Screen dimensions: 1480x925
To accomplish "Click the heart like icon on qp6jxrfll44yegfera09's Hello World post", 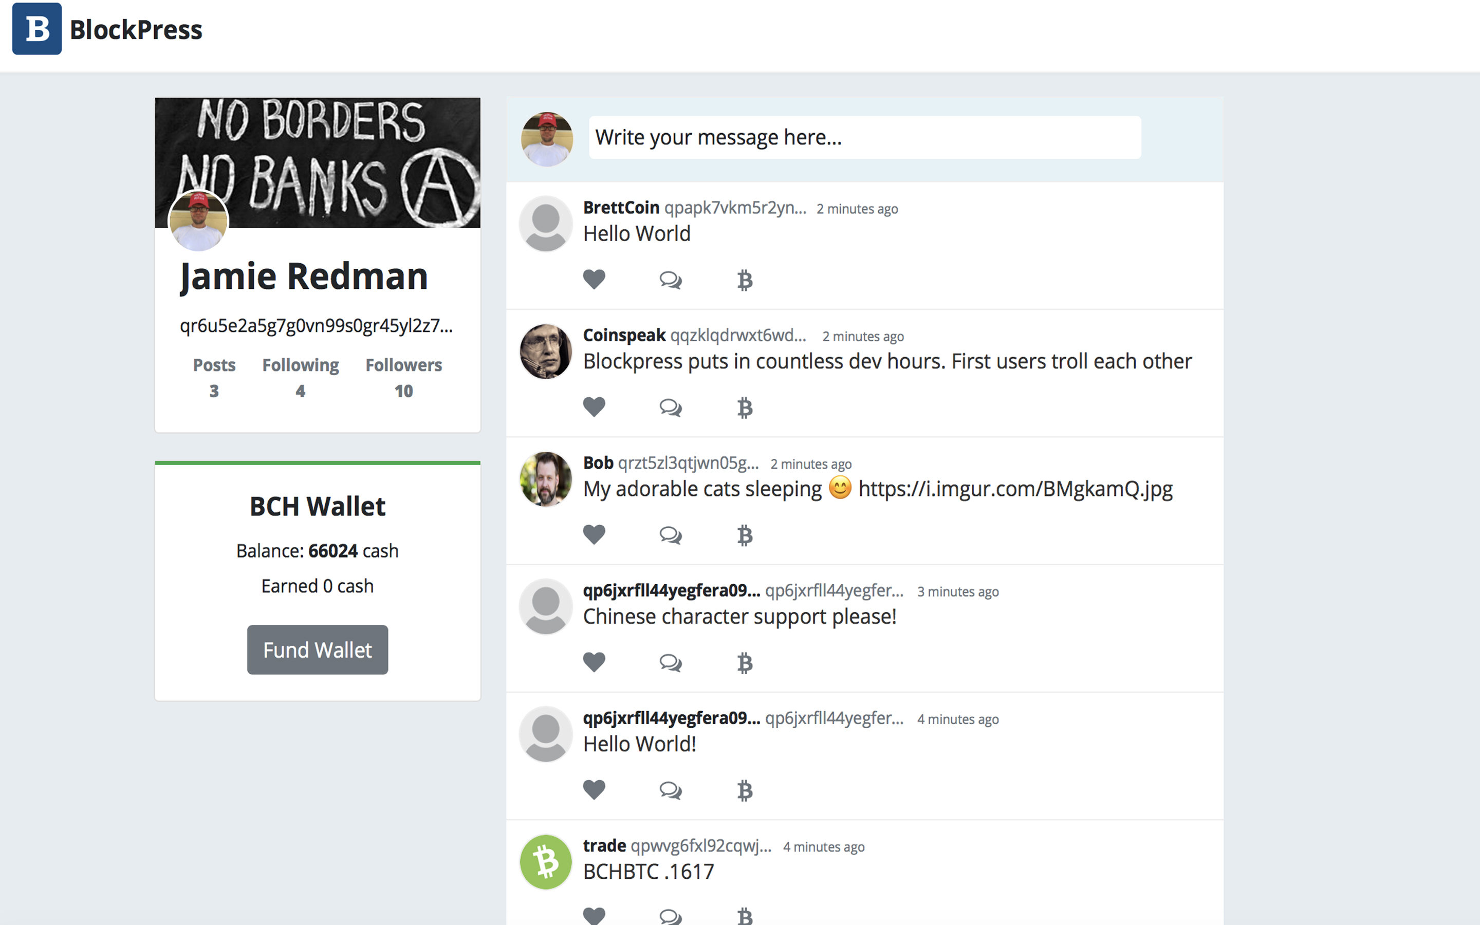I will [x=593, y=791].
